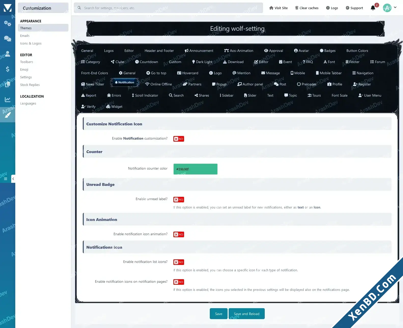Click the wifi icon on Online Offline tab
This screenshot has width=403, height=328.
point(147,84)
